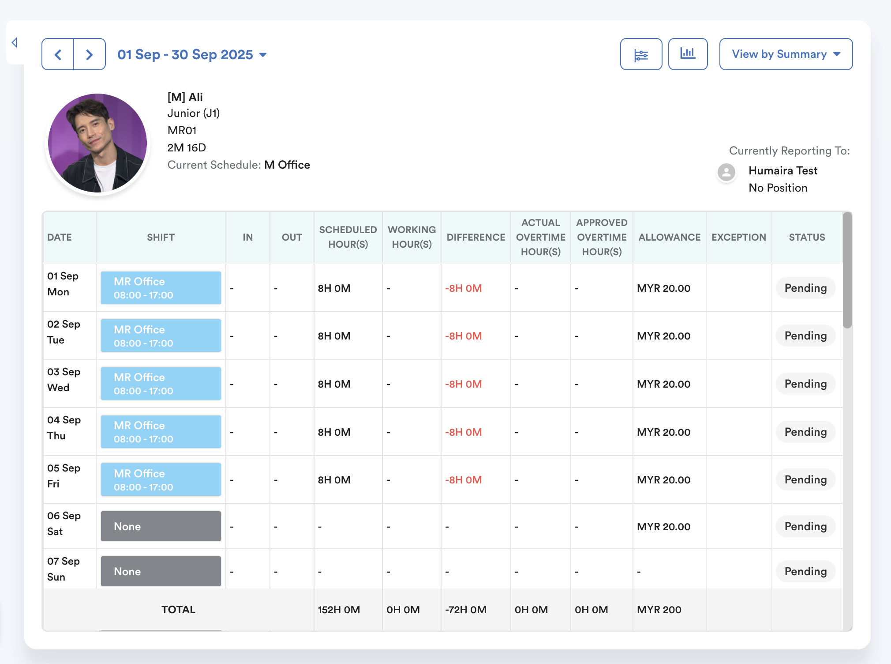Click Pending status for 04 Sep

coord(805,432)
